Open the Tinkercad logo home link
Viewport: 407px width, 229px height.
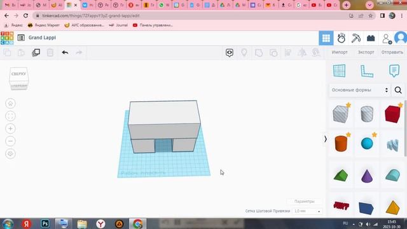[x=7, y=38]
